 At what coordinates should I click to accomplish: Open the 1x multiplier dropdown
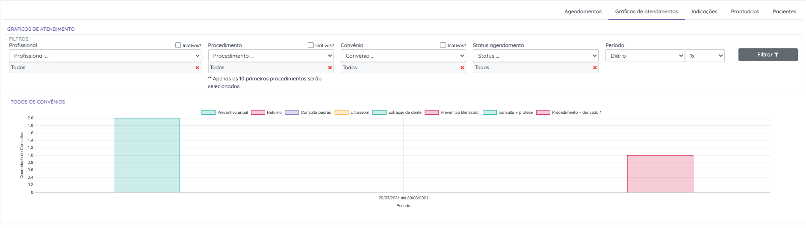[x=705, y=56]
